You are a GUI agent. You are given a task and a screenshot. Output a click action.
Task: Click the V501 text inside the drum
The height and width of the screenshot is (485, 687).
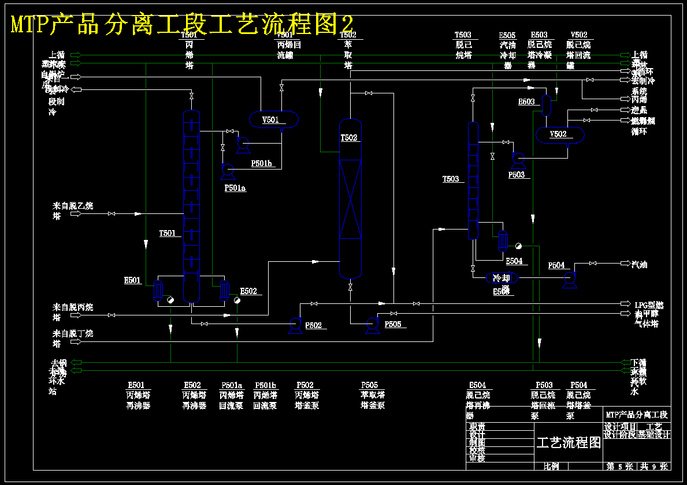point(270,120)
